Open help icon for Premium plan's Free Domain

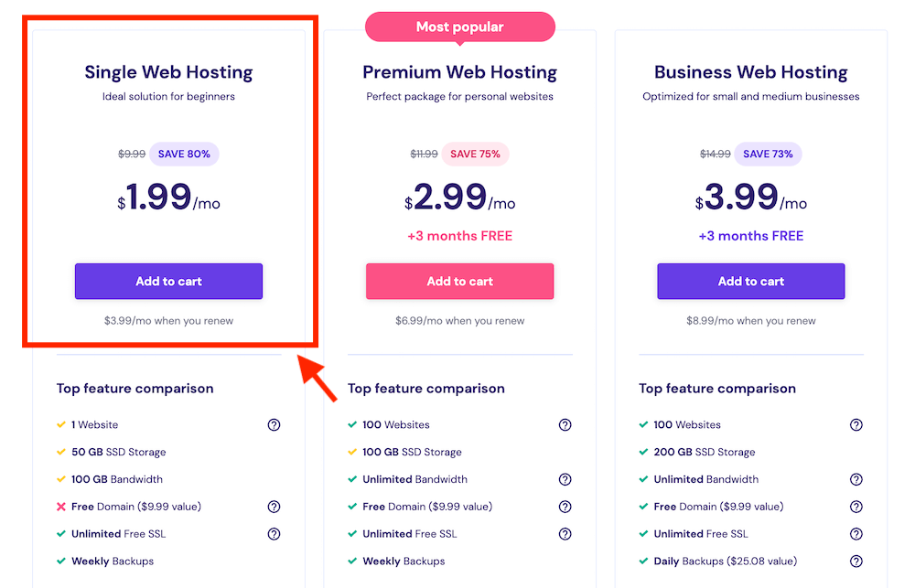[565, 507]
